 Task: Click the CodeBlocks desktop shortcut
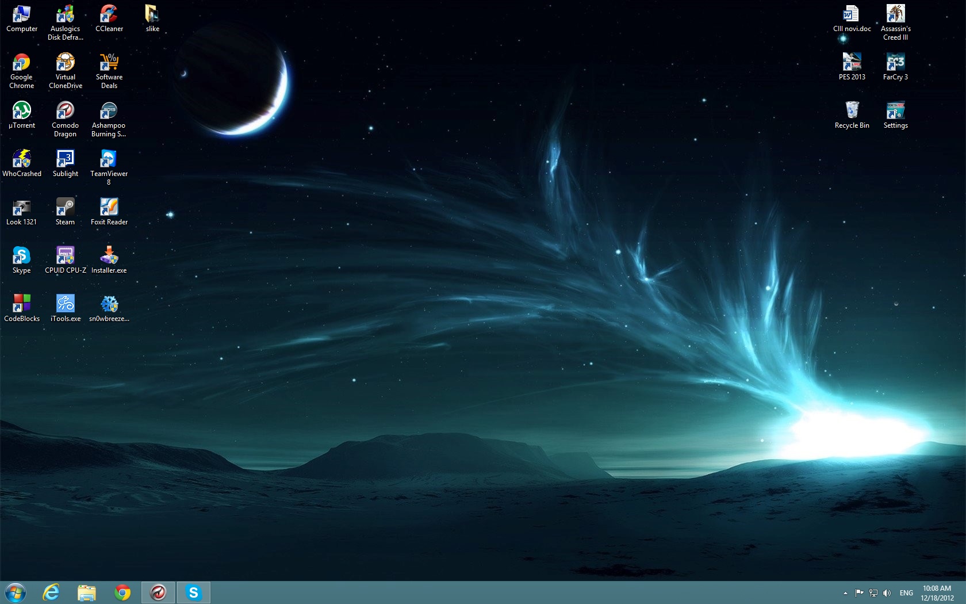22,308
